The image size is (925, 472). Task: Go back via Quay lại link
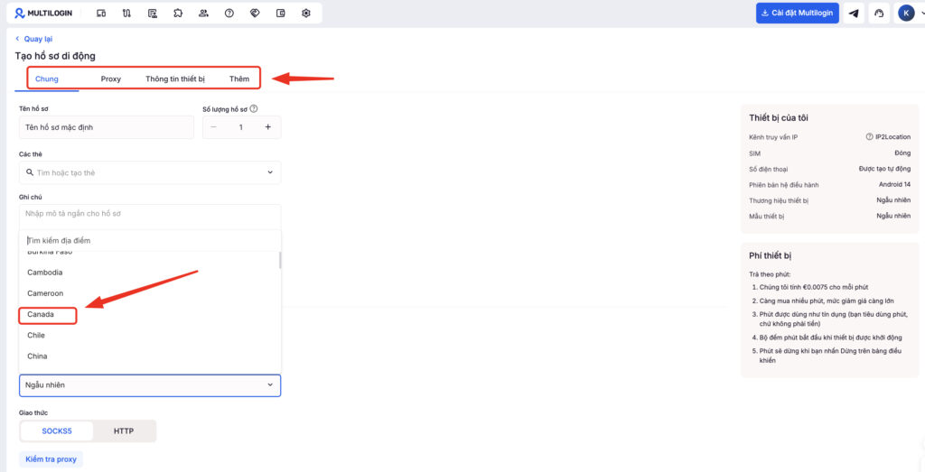point(33,39)
